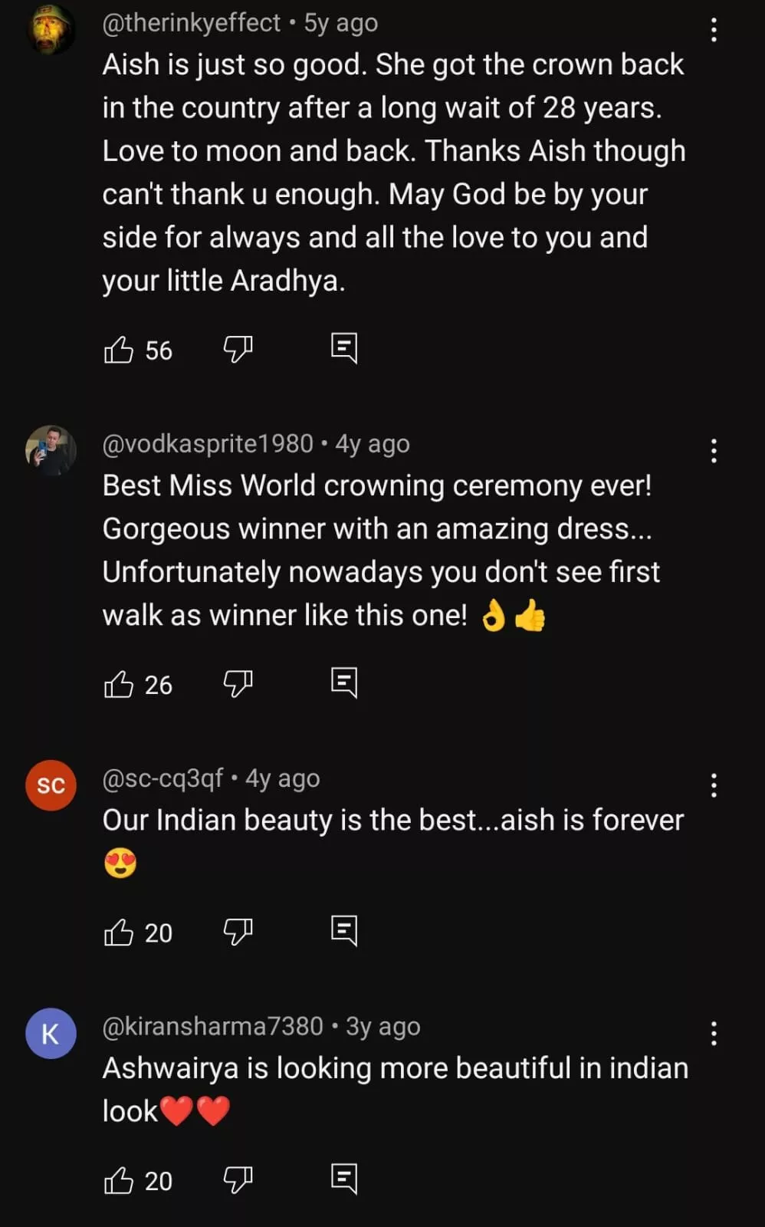
Task: Reply to the @therinkyeffect comment
Action: click(x=344, y=348)
